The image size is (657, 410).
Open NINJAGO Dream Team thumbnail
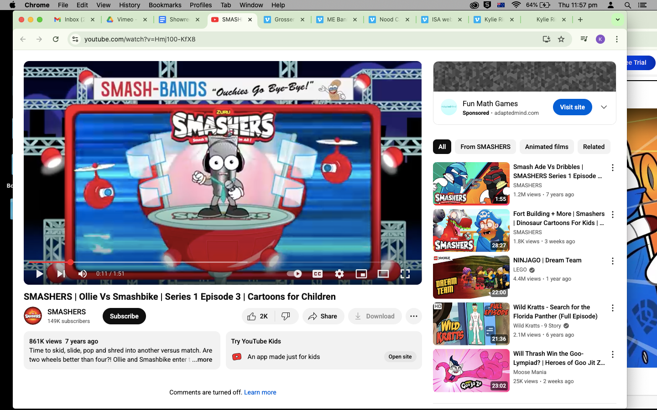click(471, 277)
